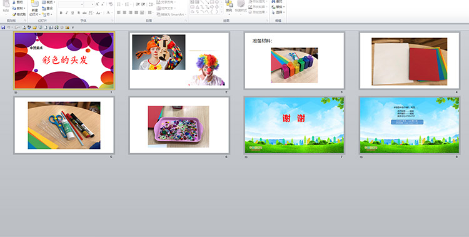
Task: Open the font name dropdown box
Action: point(71,4)
